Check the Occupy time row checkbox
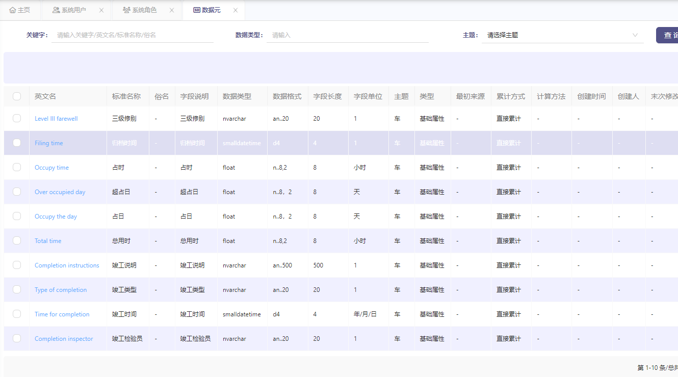Viewport: 678px width, 377px height. (17, 167)
